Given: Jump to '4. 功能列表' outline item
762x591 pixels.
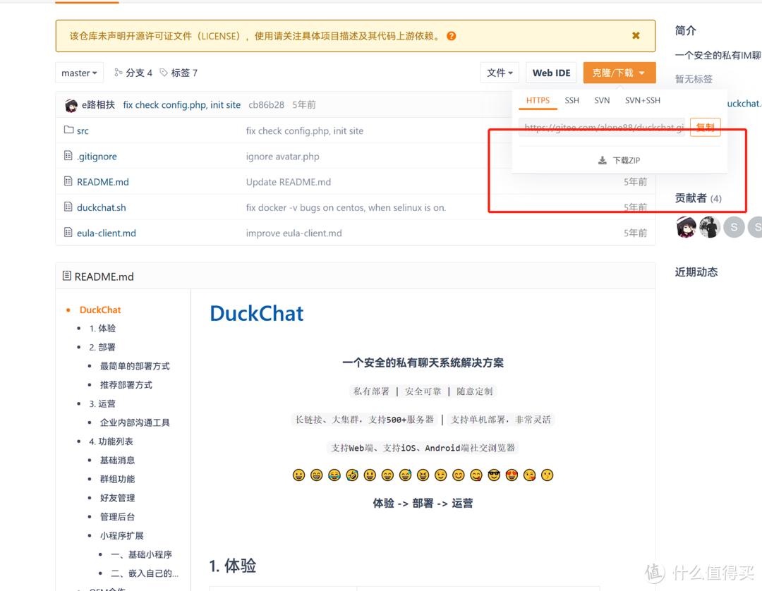Looking at the screenshot, I should tap(111, 442).
